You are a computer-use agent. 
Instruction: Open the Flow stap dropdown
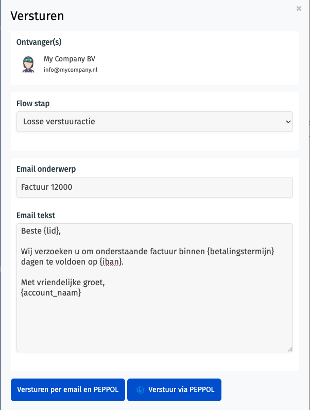tap(154, 122)
